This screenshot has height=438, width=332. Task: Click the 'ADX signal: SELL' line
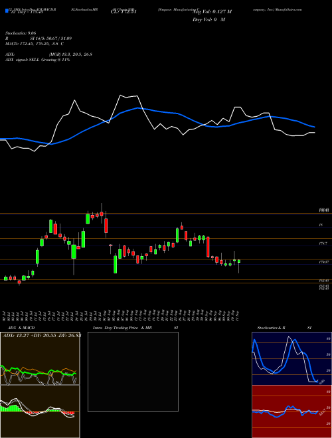[x=37, y=60]
